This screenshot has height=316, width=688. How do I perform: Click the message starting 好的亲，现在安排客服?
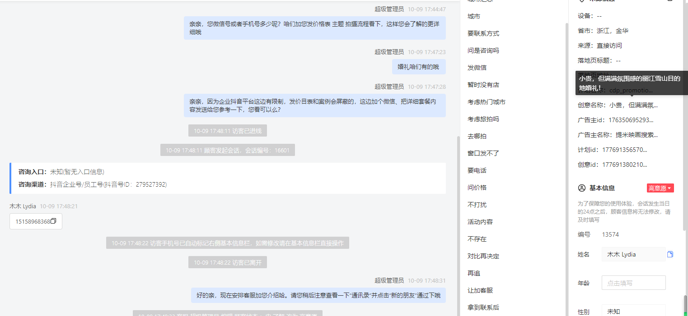coord(318,296)
